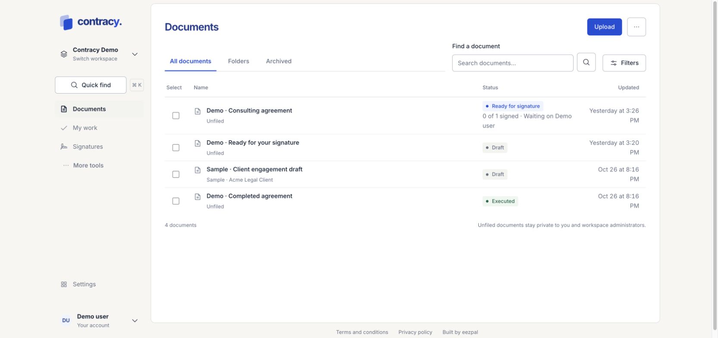Click file icon of Client engagement draft row
The width and height of the screenshot is (718, 338).
point(198,170)
